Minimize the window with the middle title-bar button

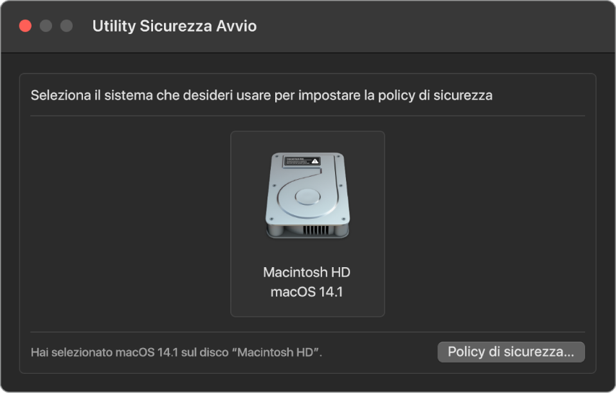point(46,26)
